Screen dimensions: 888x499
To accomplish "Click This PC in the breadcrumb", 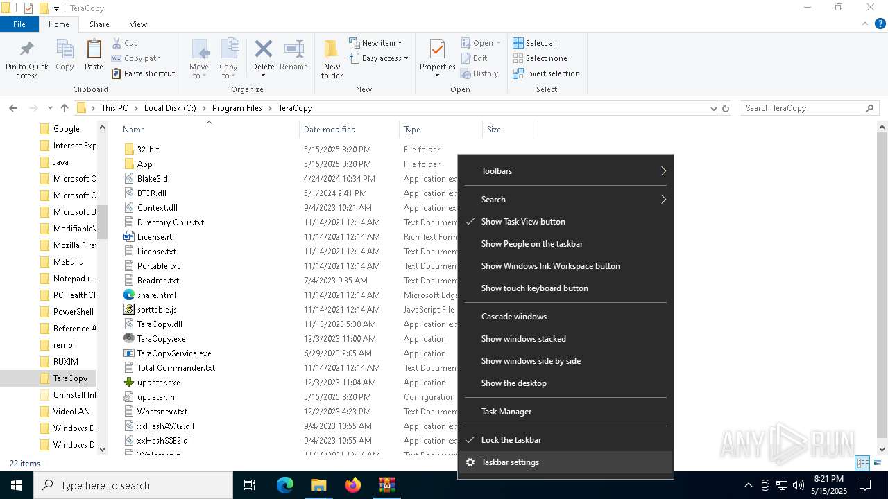I will 114,108.
